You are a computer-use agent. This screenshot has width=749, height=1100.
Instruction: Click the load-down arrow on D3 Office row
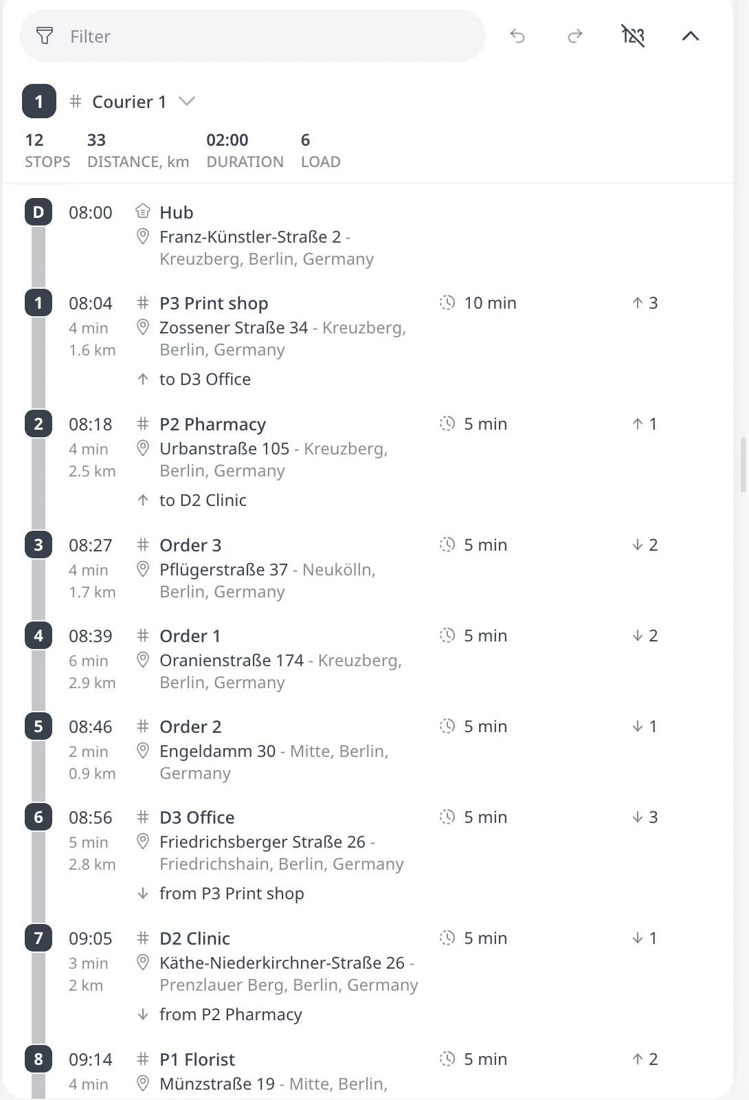tap(638, 817)
